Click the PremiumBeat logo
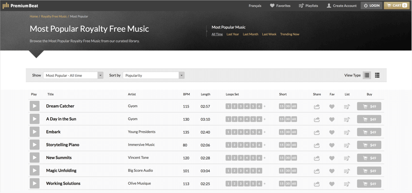The height and width of the screenshot is (193, 412). coord(20,6)
